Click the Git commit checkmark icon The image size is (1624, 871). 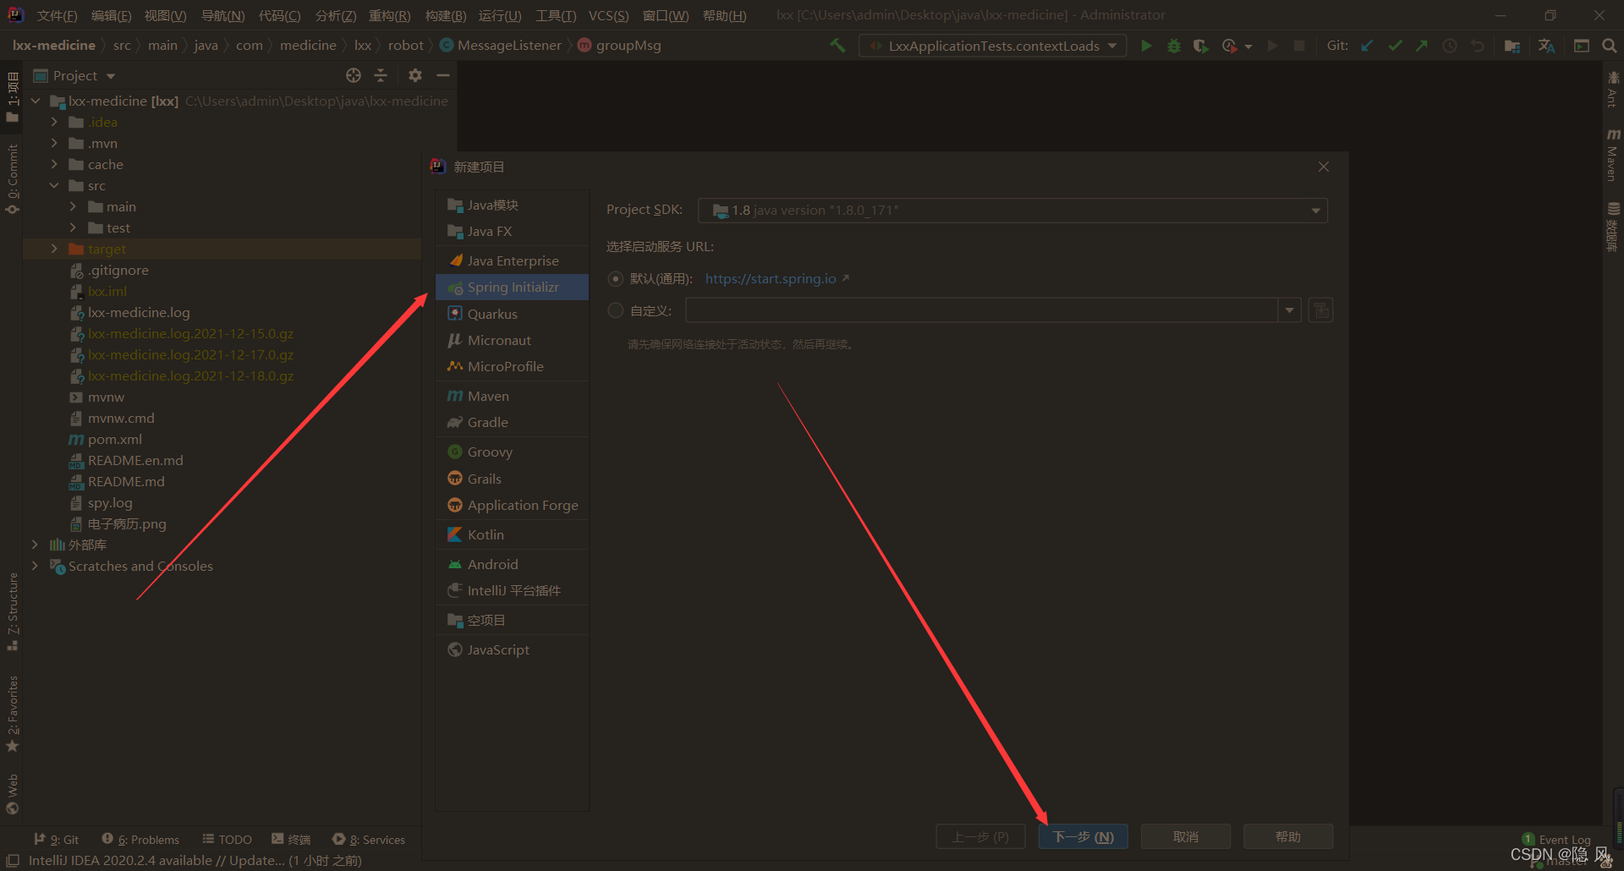point(1395,46)
